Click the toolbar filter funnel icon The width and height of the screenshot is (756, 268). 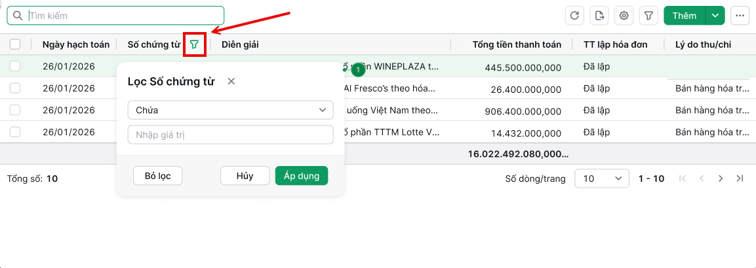[649, 16]
